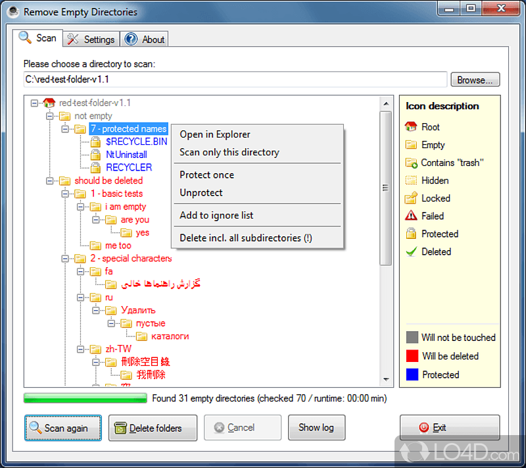Click the Protected padlock icon in legend

[410, 234]
